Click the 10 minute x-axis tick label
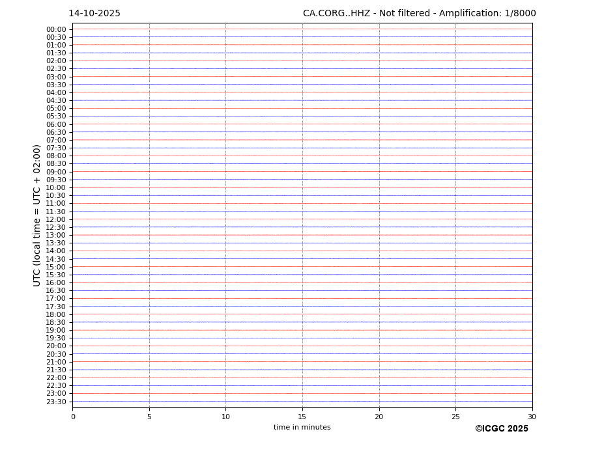 pyautogui.click(x=225, y=417)
